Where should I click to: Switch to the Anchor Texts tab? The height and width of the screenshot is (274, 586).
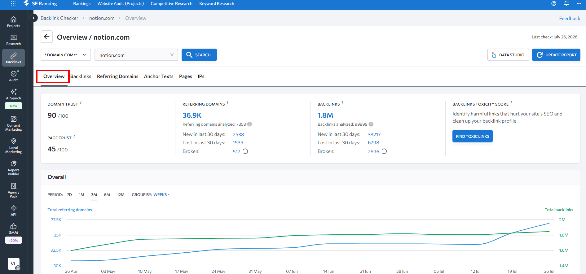(x=159, y=76)
